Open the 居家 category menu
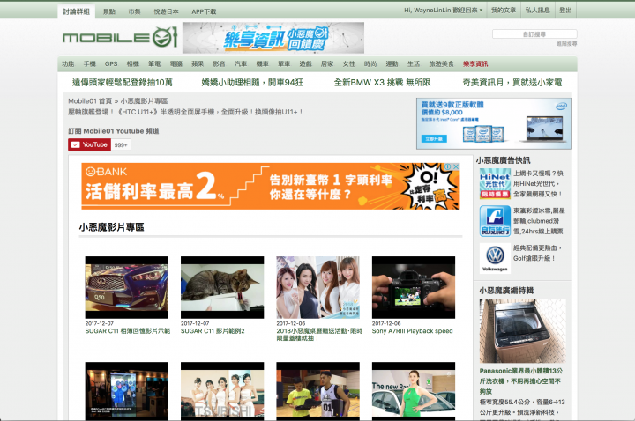 point(327,64)
